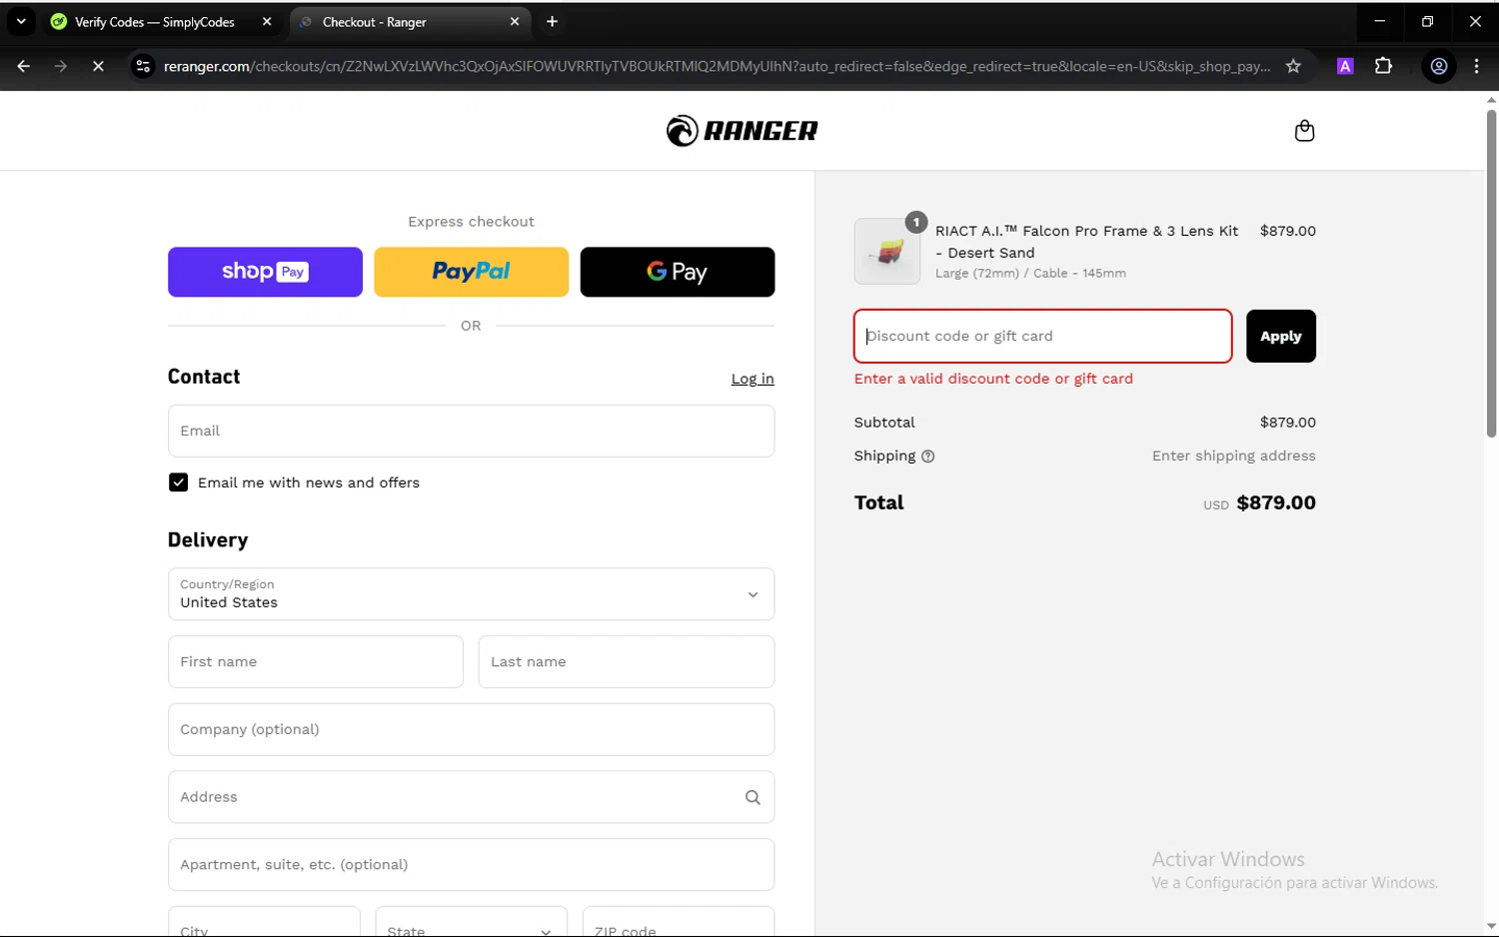Expand the State dropdown

point(471,922)
